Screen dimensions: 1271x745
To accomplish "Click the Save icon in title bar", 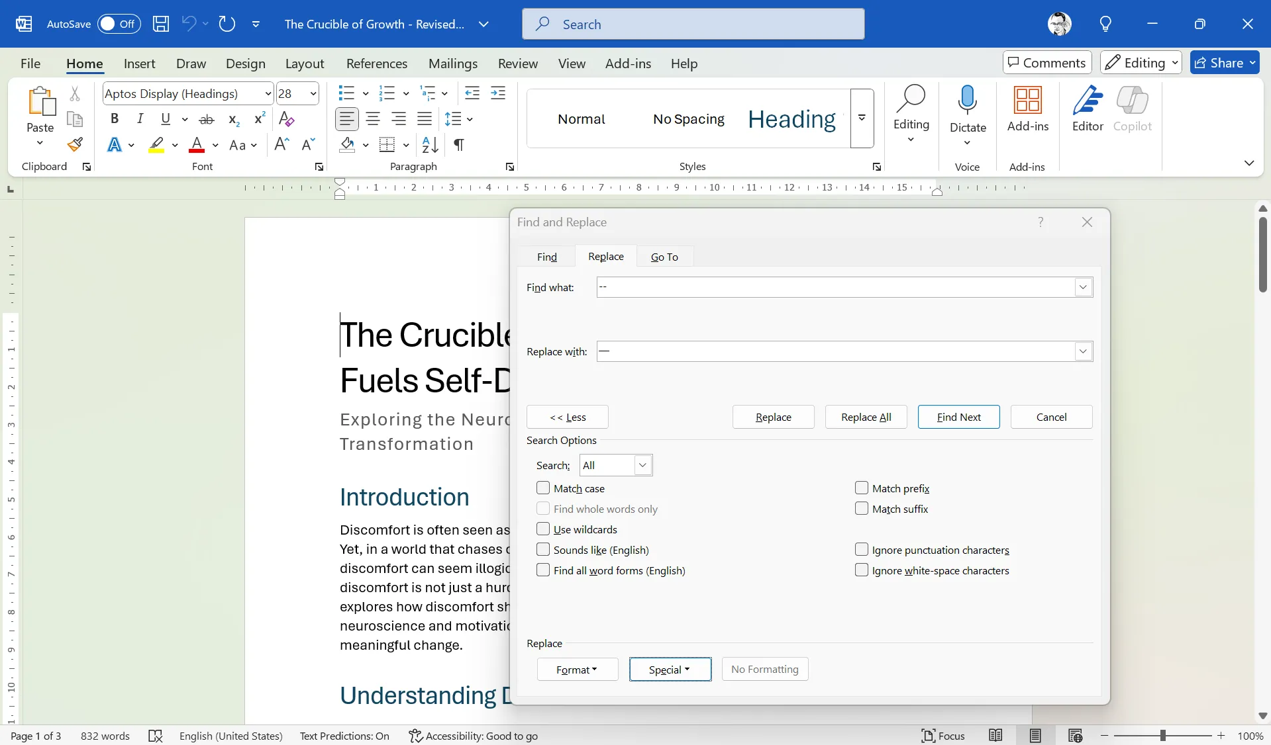I will pyautogui.click(x=161, y=24).
